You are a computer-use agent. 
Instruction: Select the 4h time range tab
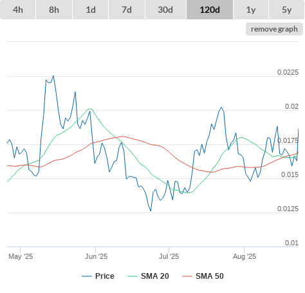coord(18,10)
